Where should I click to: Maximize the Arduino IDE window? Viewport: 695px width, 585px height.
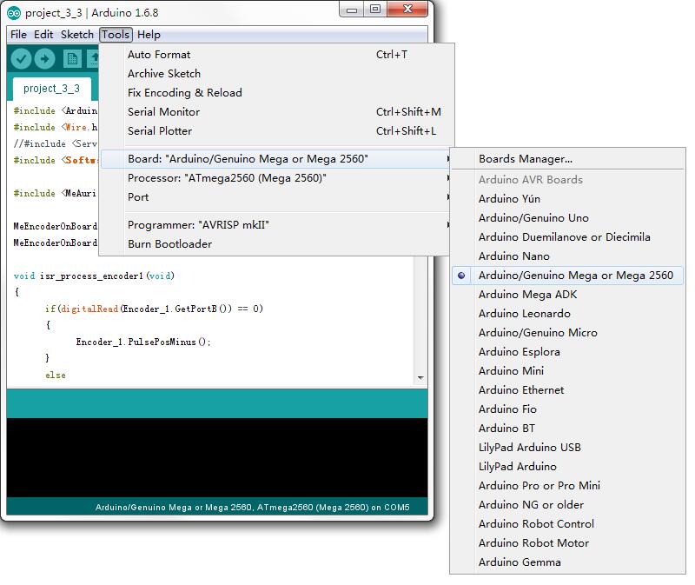(x=374, y=10)
